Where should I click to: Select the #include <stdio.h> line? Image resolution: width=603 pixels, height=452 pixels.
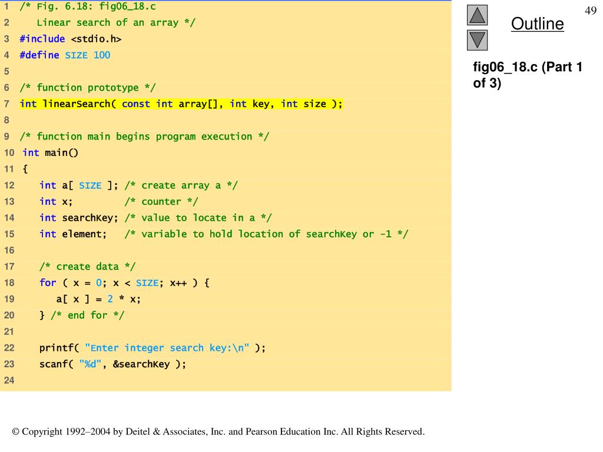tap(71, 39)
